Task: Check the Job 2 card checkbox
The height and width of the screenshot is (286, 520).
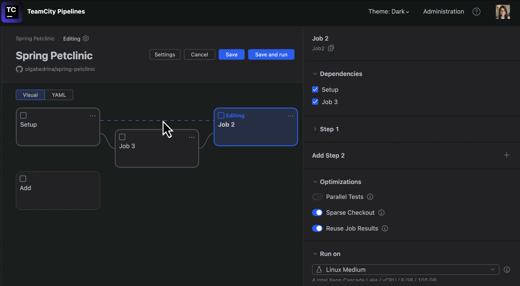Action: (221, 116)
